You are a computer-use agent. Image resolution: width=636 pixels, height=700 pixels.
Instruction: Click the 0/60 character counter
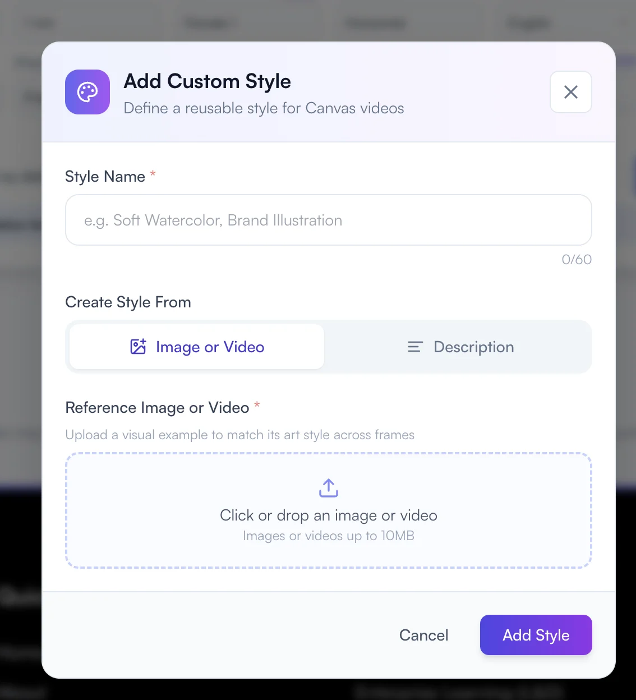[577, 259]
